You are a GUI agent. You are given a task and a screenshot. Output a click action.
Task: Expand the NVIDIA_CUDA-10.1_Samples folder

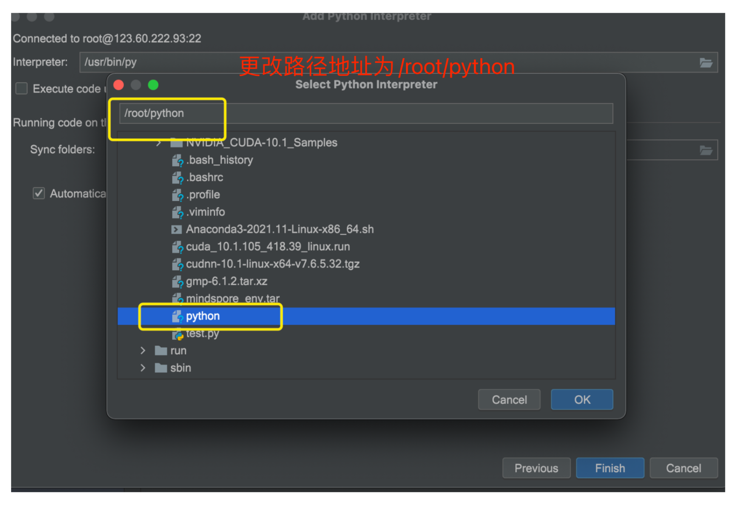point(159,143)
